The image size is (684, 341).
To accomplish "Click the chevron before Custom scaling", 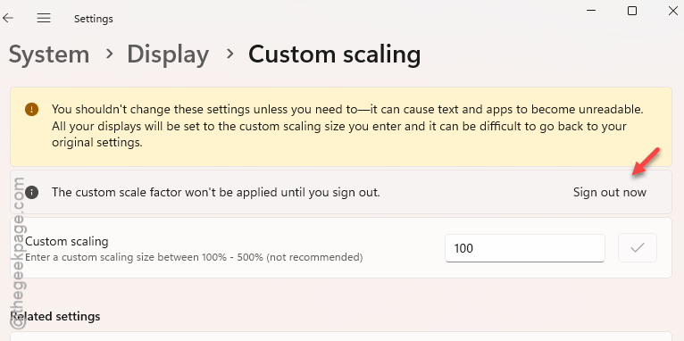I will (229, 54).
